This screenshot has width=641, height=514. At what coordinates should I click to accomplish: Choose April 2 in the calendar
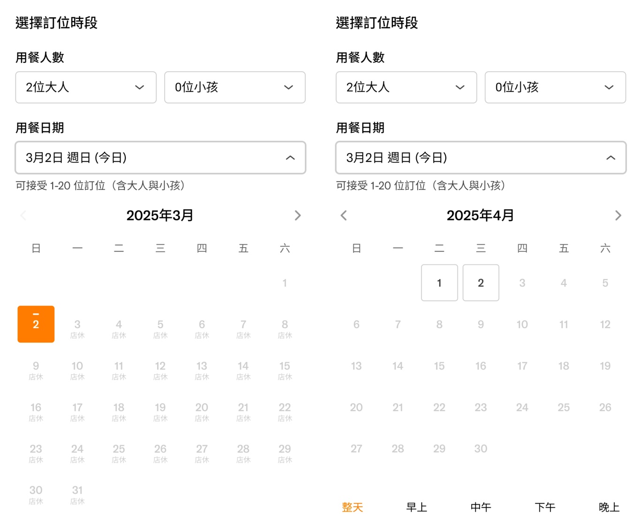pyautogui.click(x=481, y=283)
